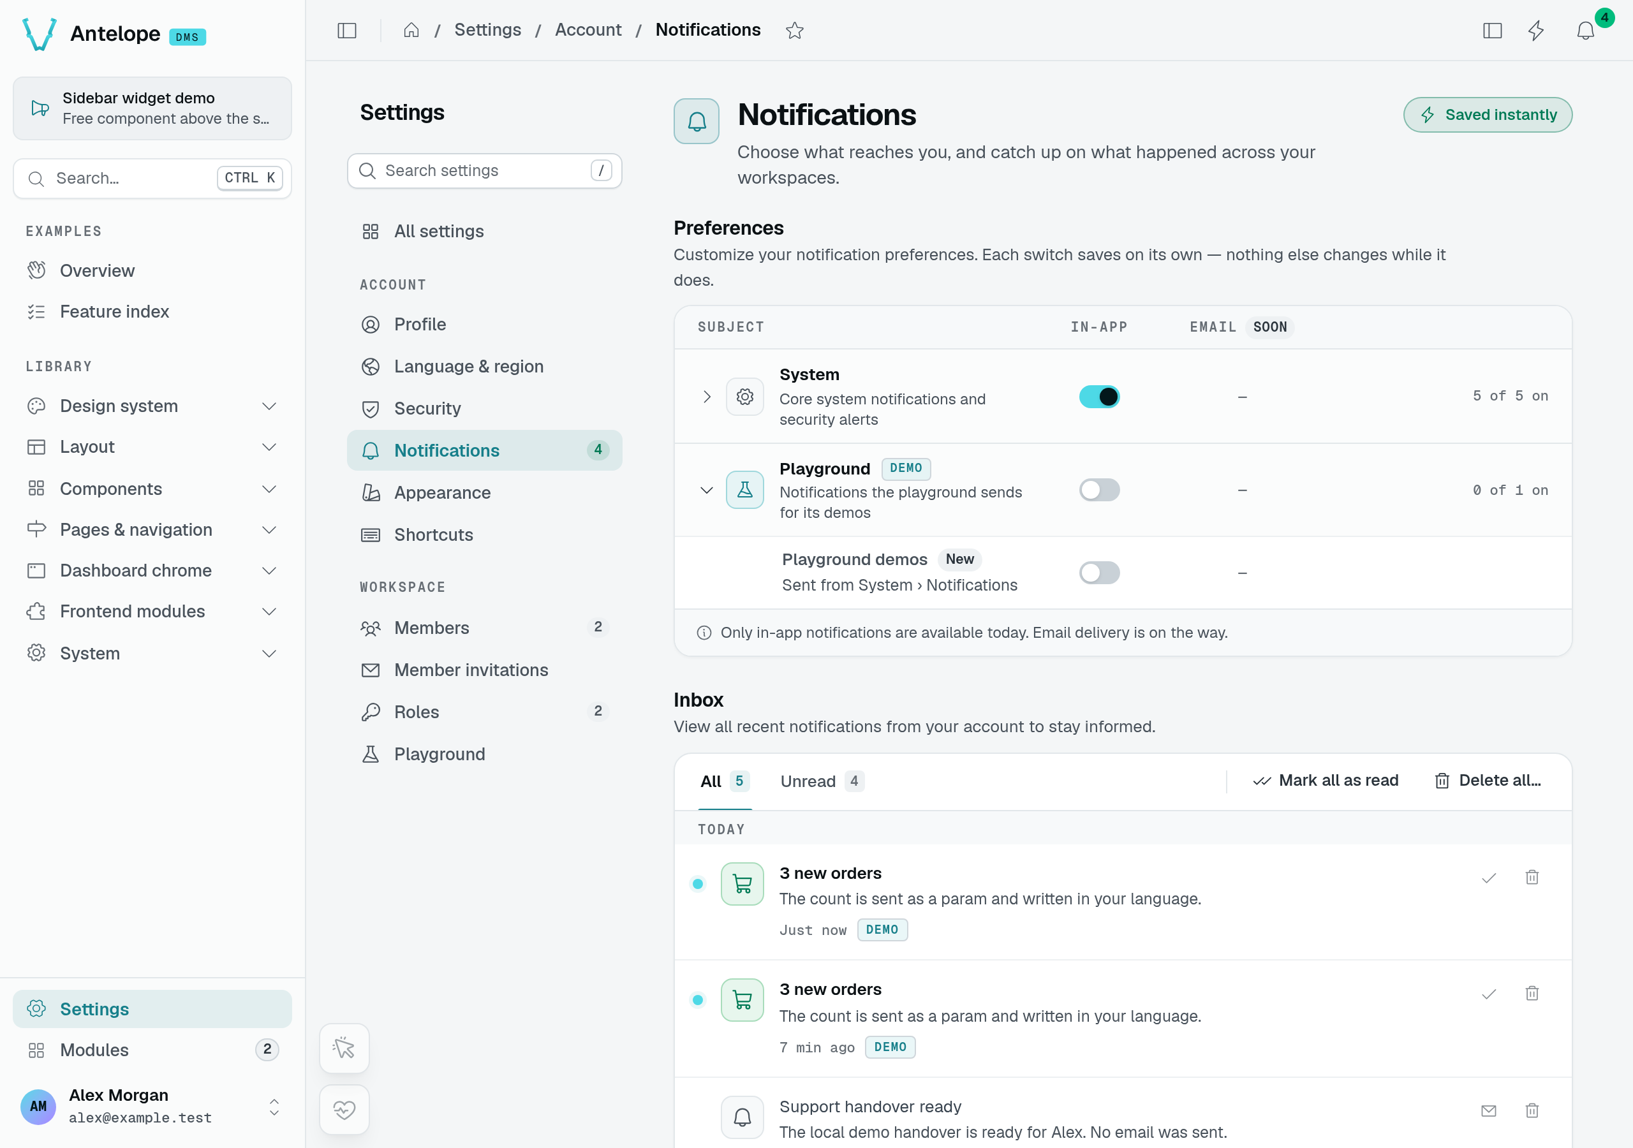1633x1148 pixels.
Task: Delete the Support handover ready notification
Action: click(x=1532, y=1110)
